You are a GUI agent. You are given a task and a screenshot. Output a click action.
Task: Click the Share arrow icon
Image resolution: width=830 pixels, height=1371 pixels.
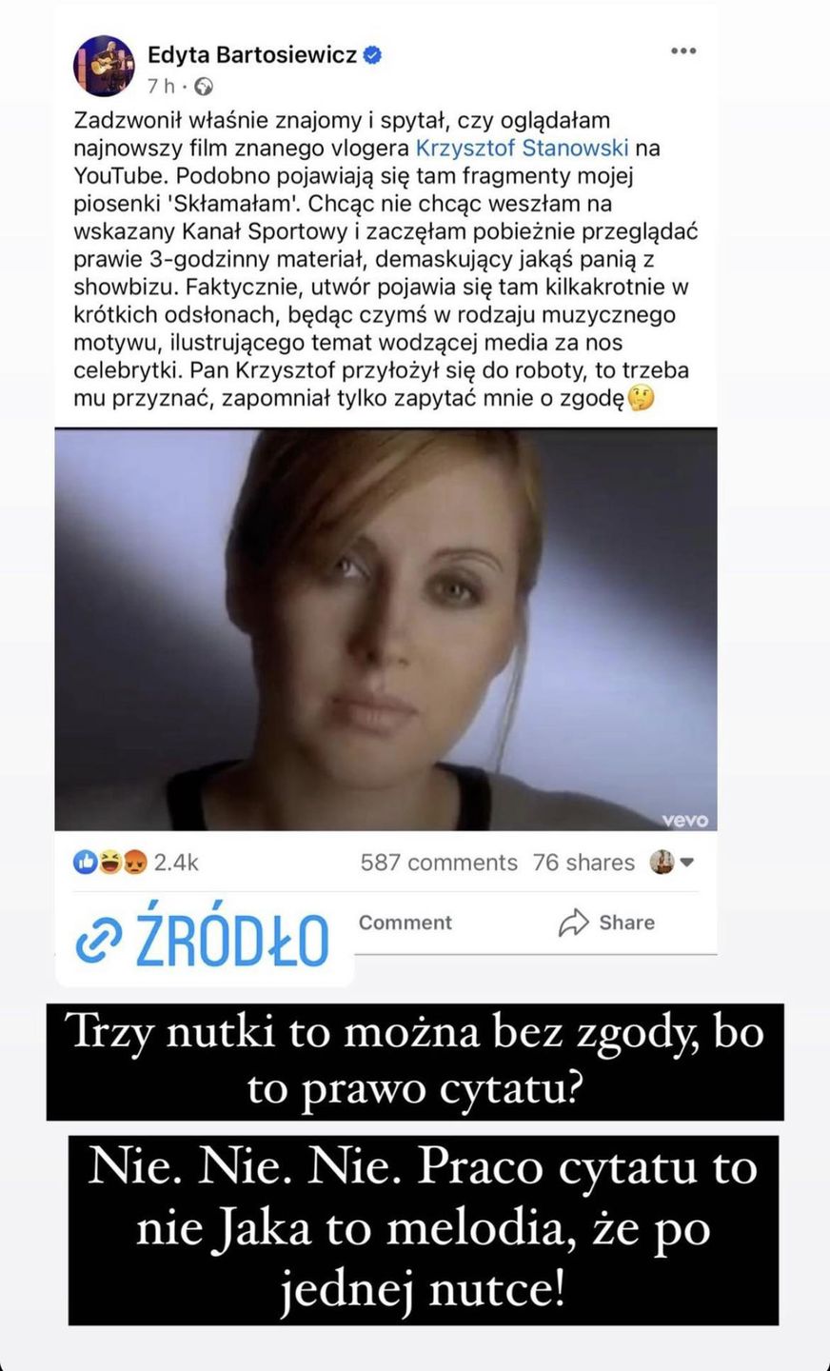(574, 923)
